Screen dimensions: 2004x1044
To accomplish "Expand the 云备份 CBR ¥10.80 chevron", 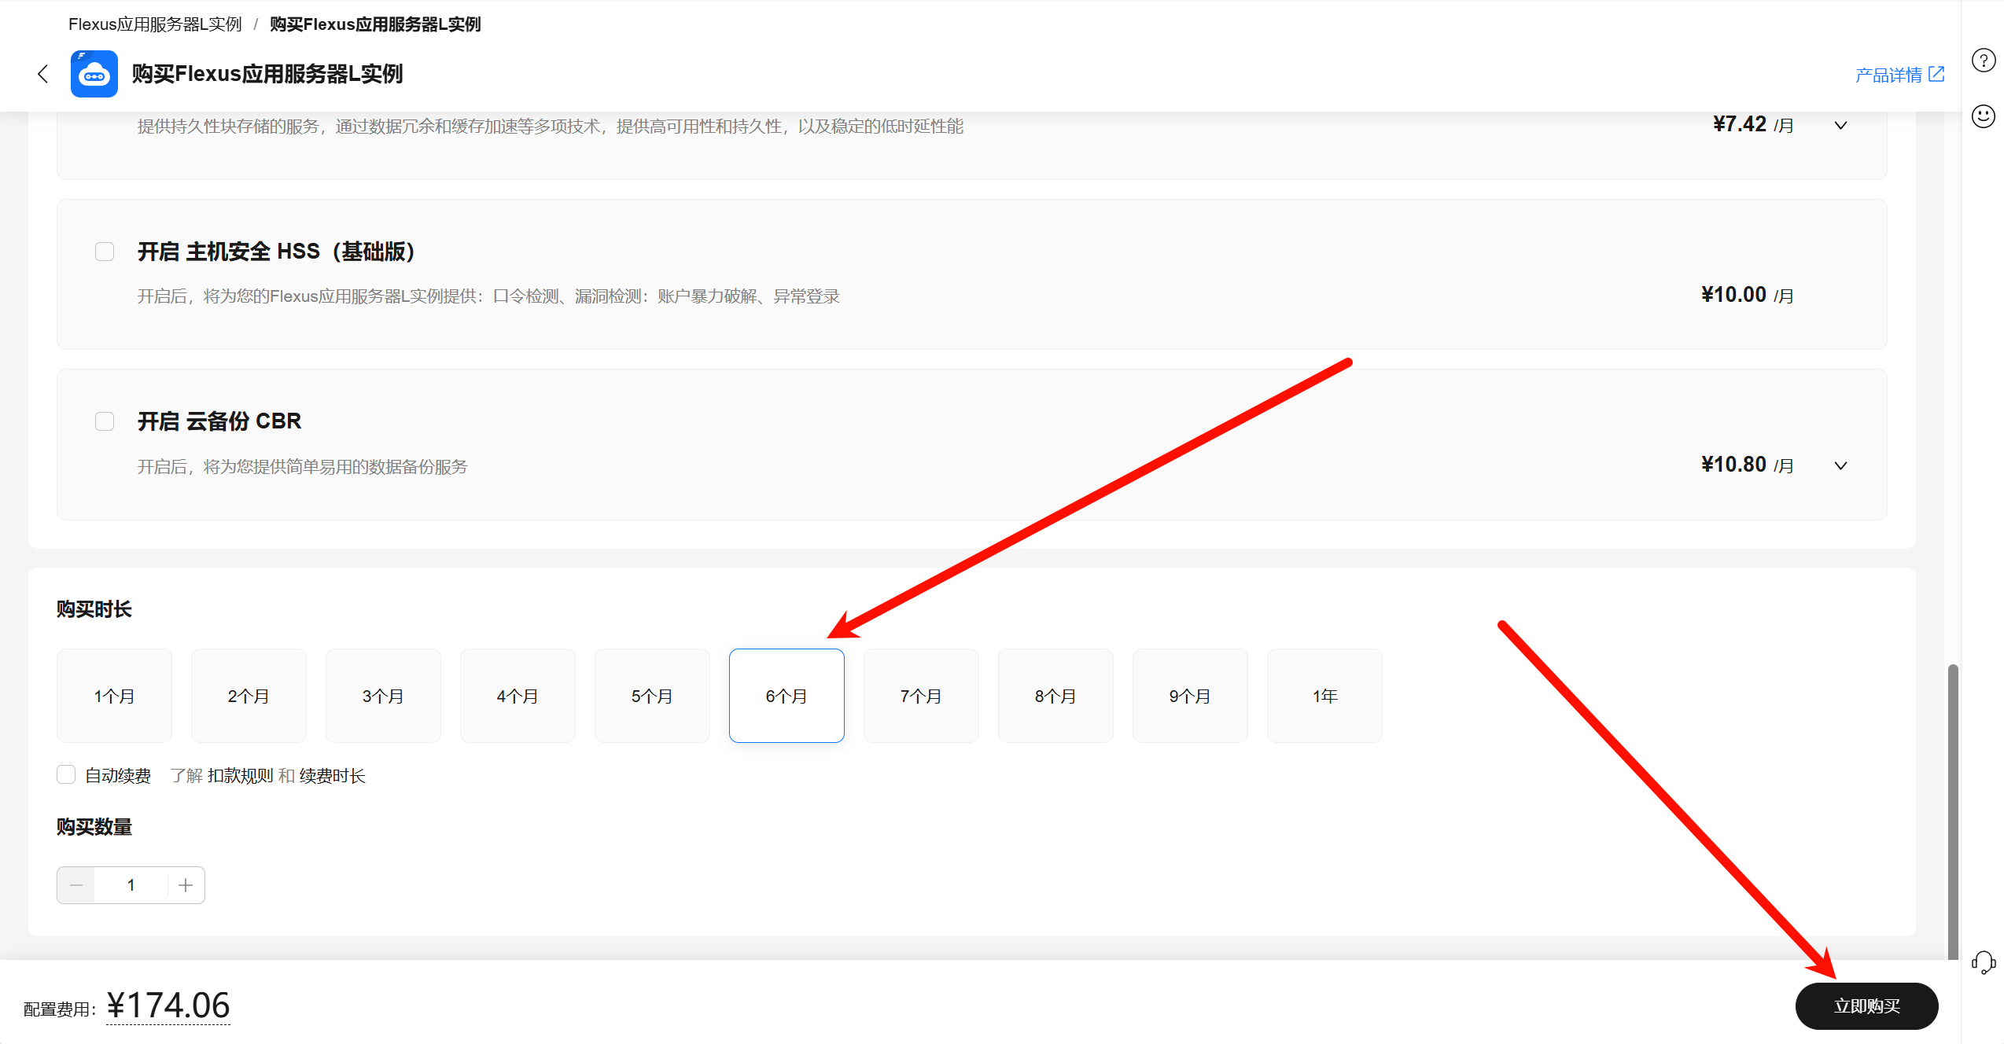I will (1840, 465).
